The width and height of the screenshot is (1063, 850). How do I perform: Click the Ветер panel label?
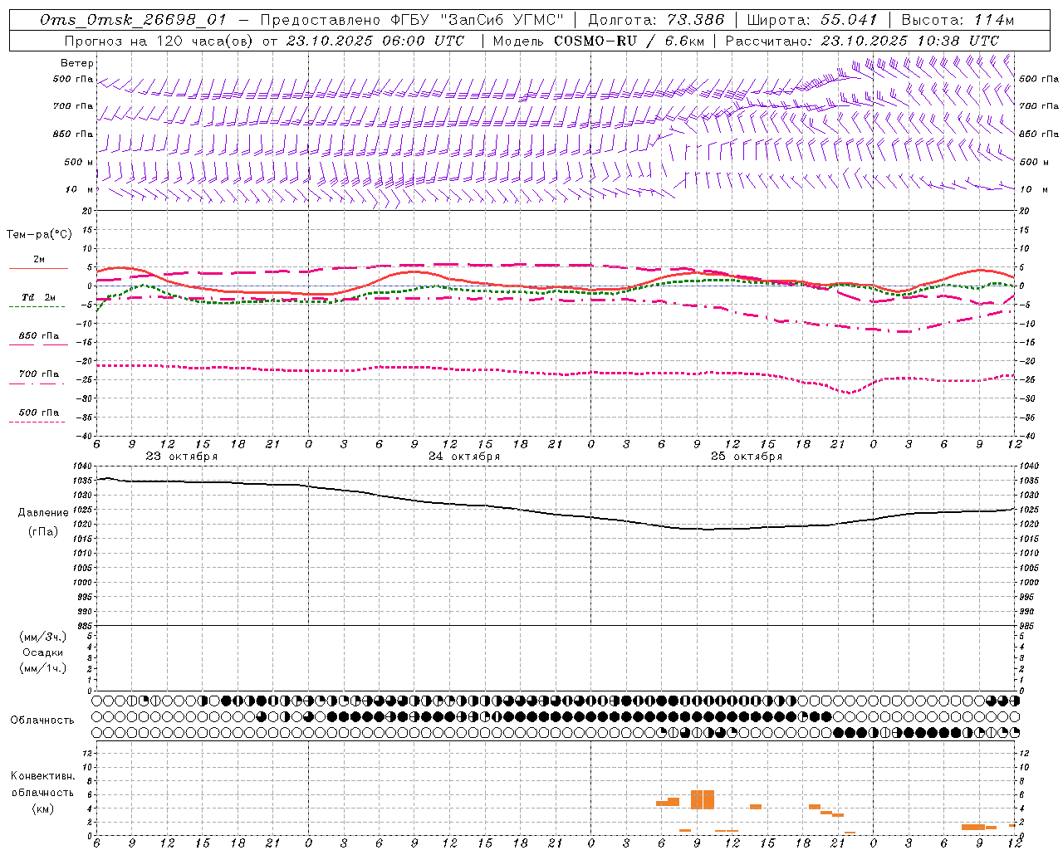[77, 63]
